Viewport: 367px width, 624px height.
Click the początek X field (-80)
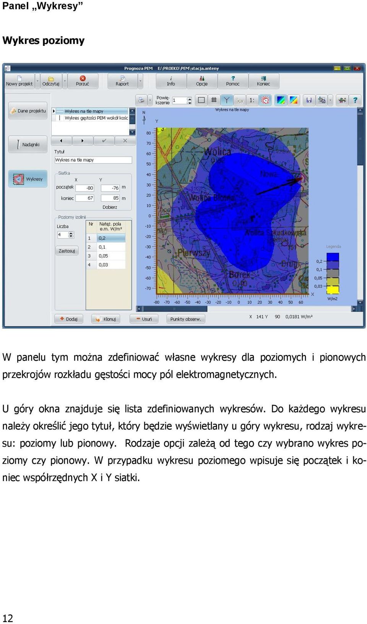click(x=85, y=188)
